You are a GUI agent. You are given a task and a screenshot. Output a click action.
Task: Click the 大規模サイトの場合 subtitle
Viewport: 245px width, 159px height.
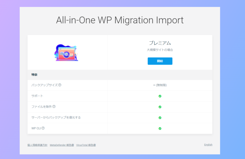(x=160, y=50)
